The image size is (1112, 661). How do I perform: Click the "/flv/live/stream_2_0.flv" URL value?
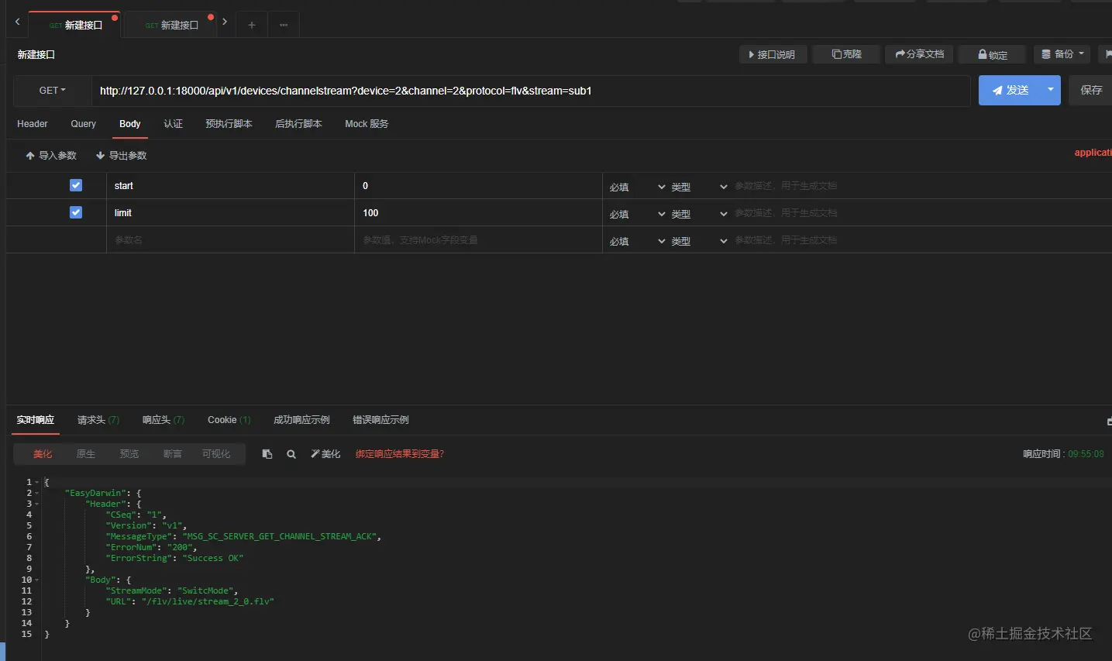click(208, 601)
